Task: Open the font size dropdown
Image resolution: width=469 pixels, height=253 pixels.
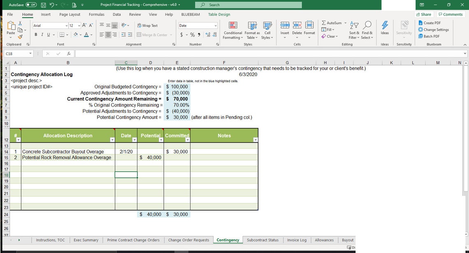Action: click(79, 25)
